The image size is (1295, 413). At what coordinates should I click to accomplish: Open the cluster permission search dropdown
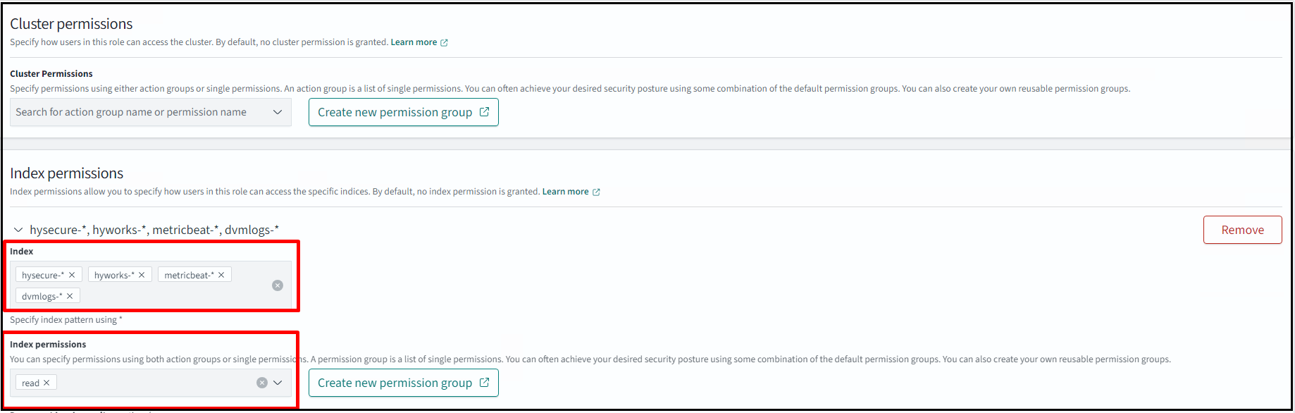click(278, 112)
